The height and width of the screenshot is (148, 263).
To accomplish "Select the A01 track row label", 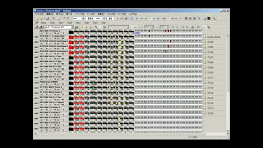I will 36,37.
